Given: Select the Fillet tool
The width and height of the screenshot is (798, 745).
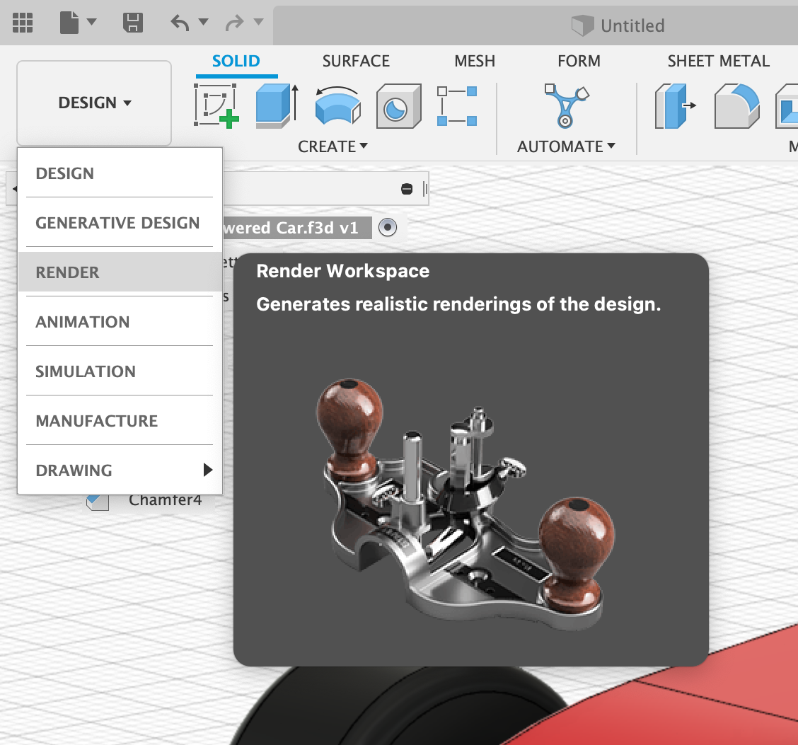Looking at the screenshot, I should 737,106.
